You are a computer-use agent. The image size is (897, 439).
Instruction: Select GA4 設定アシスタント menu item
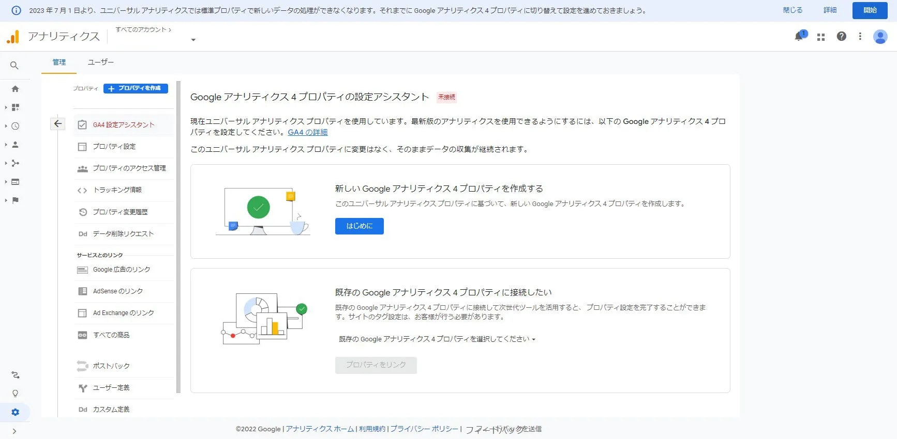[124, 125]
